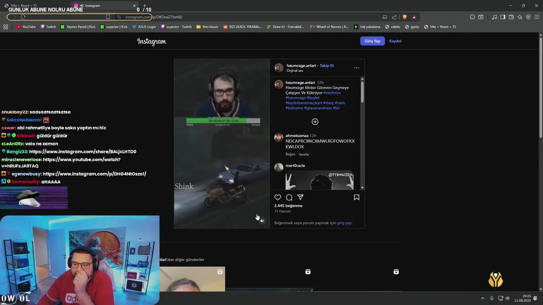
Task: Open the cekilis bookmark
Action: coord(392,27)
